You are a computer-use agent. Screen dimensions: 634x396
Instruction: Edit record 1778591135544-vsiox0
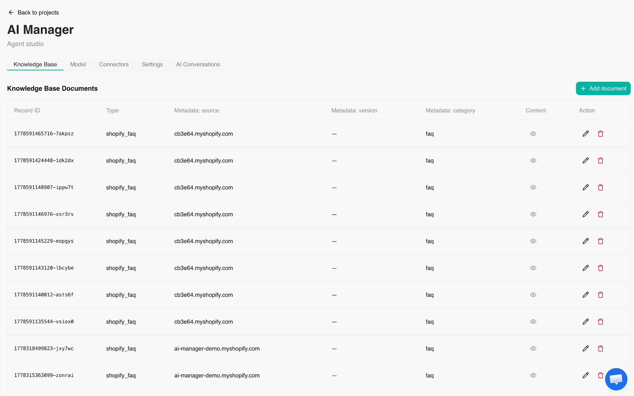(x=585, y=322)
